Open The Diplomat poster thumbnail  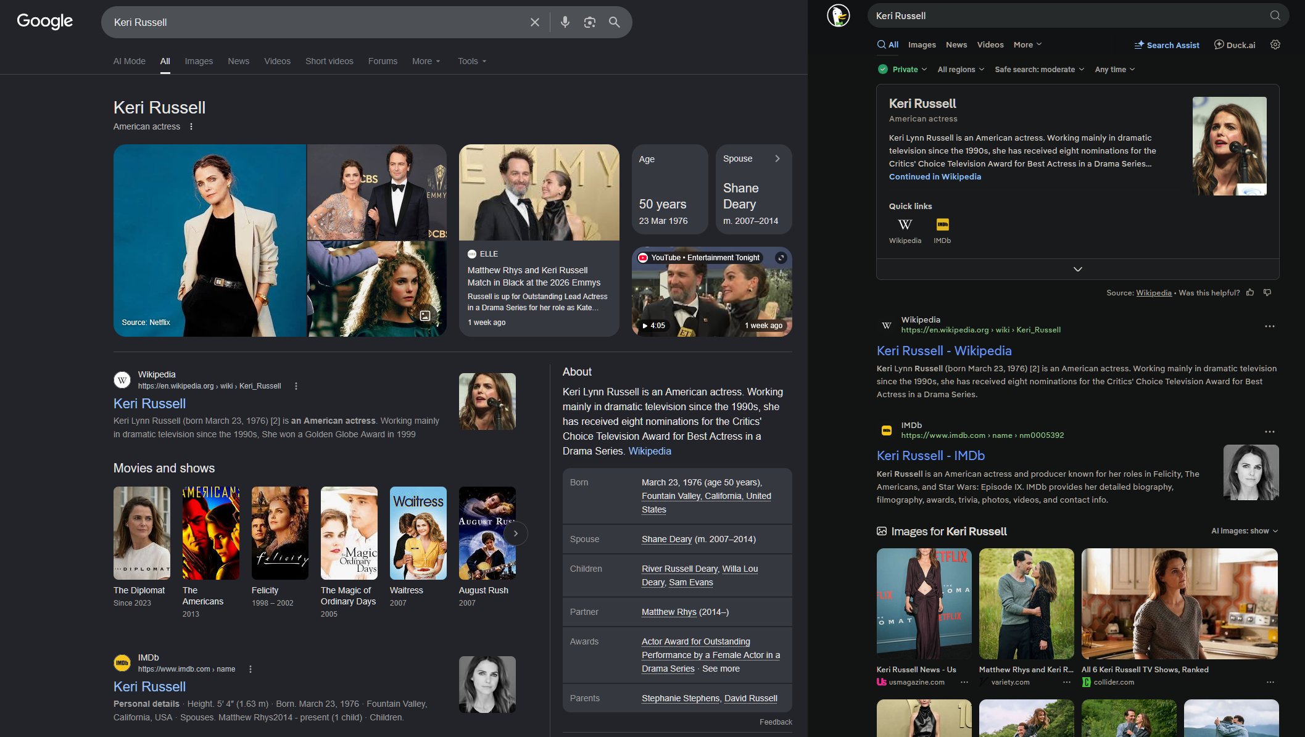[142, 533]
